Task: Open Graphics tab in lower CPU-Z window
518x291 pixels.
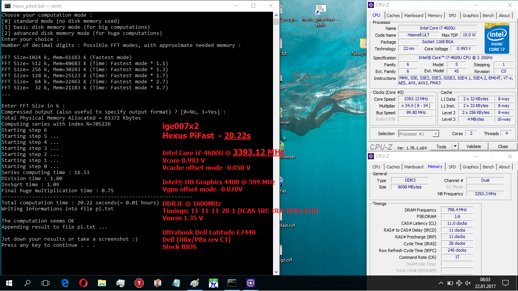Action: click(470, 167)
